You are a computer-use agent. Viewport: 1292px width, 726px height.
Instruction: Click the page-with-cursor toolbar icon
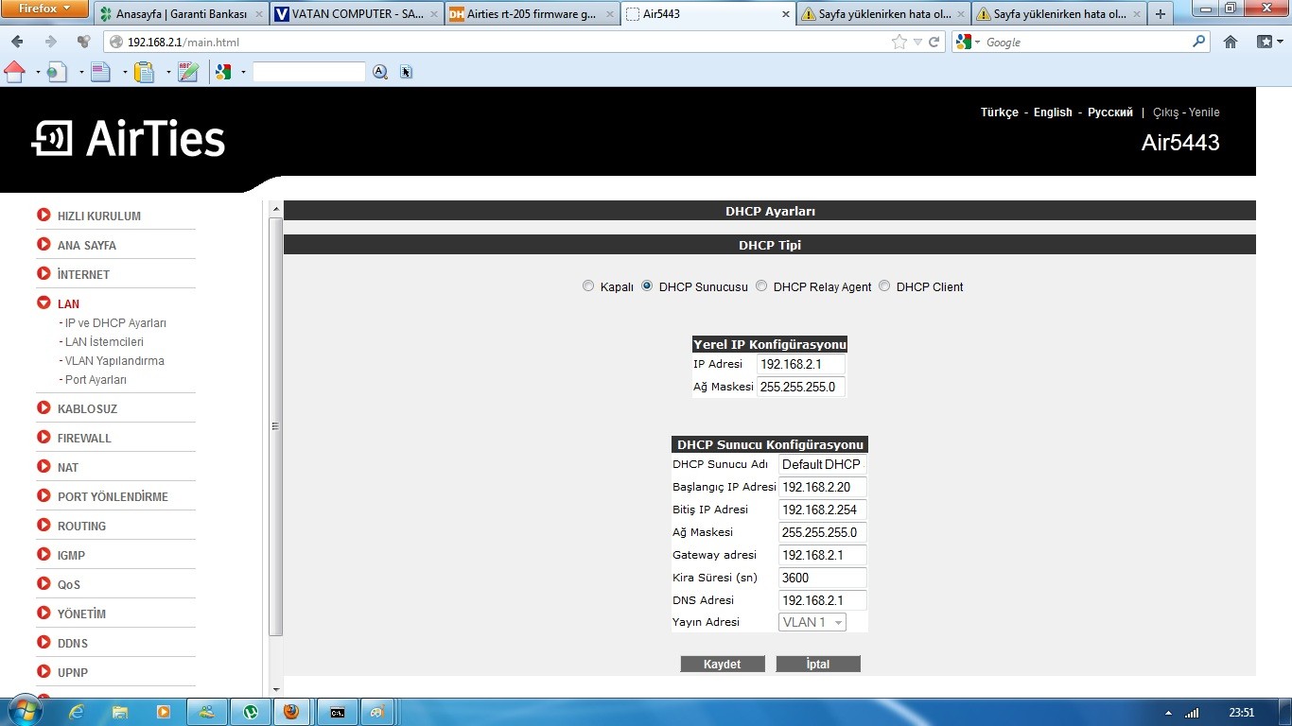click(407, 72)
